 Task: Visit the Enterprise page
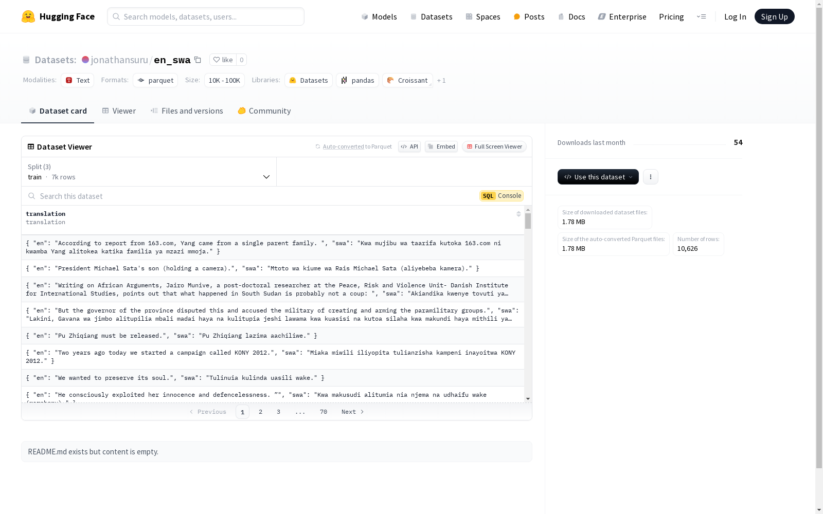[622, 16]
